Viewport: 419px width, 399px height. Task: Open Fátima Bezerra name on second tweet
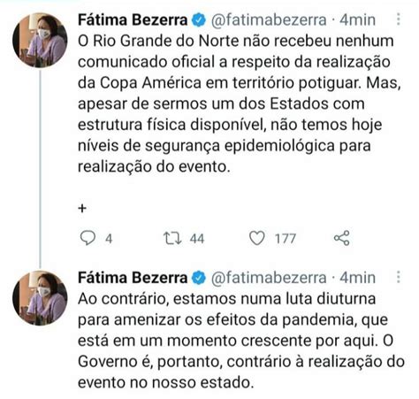pos(133,278)
